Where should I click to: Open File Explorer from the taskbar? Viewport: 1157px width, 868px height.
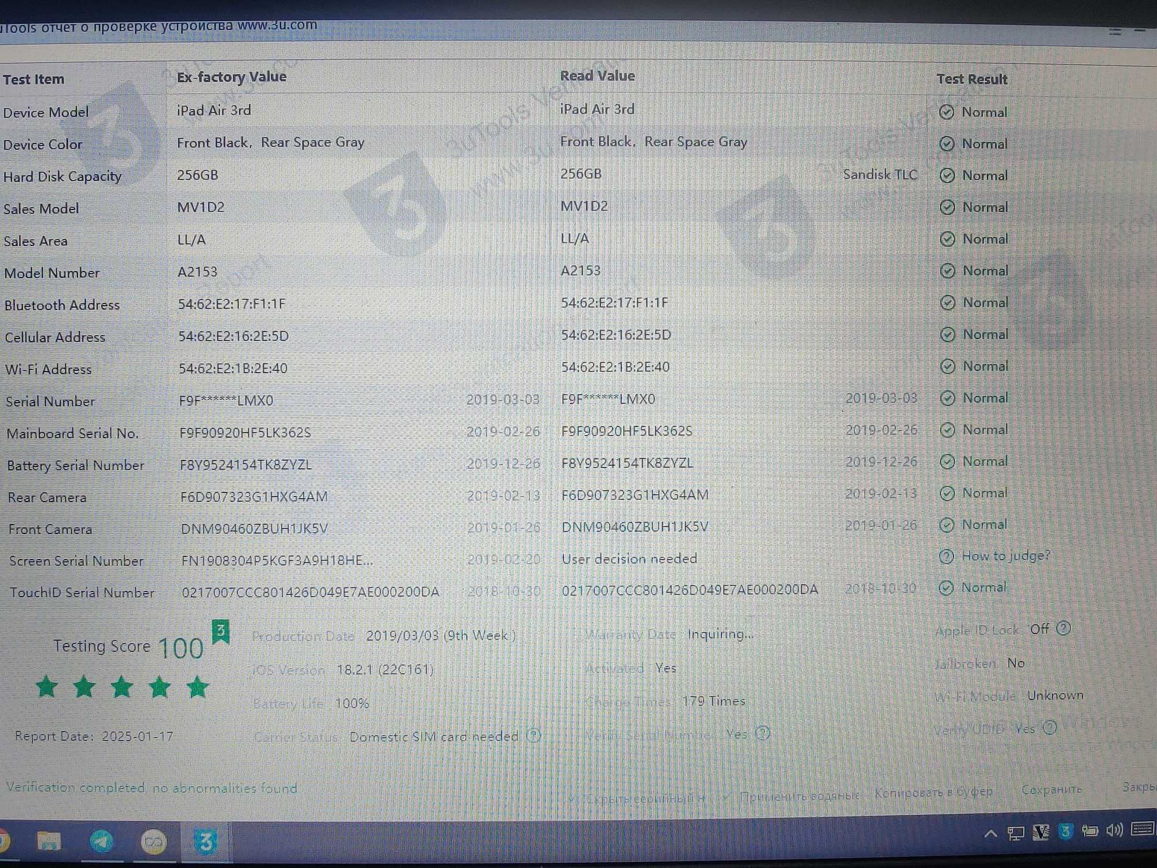(49, 841)
